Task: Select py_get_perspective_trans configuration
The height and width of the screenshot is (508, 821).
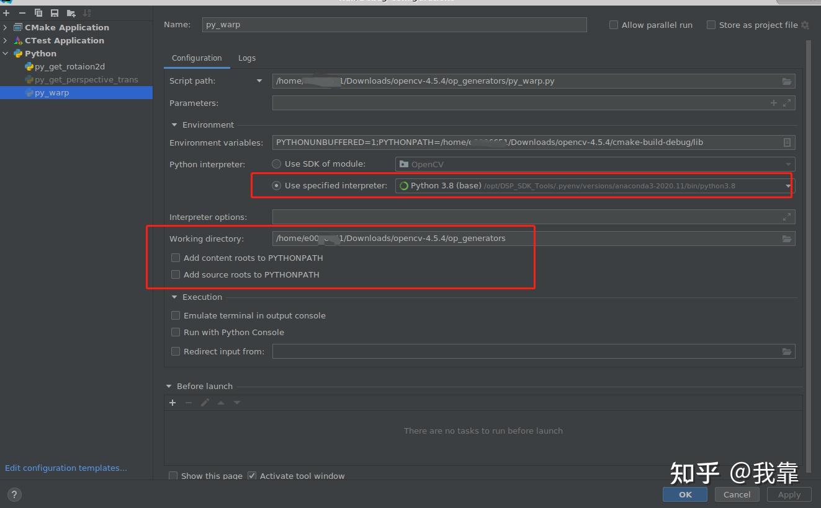Action: coord(86,79)
